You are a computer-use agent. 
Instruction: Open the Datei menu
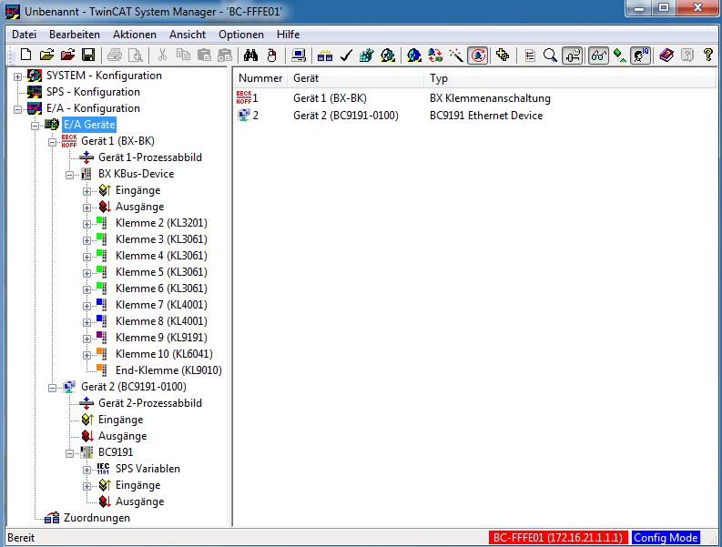24,35
